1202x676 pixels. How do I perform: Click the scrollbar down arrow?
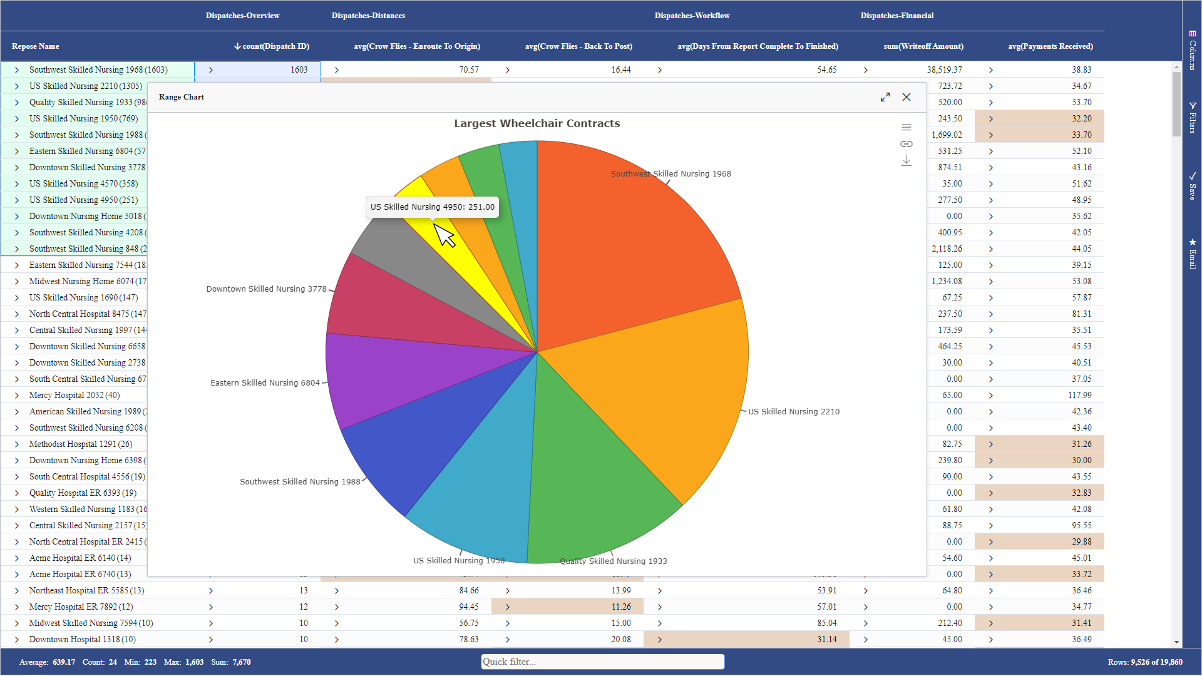click(1176, 642)
